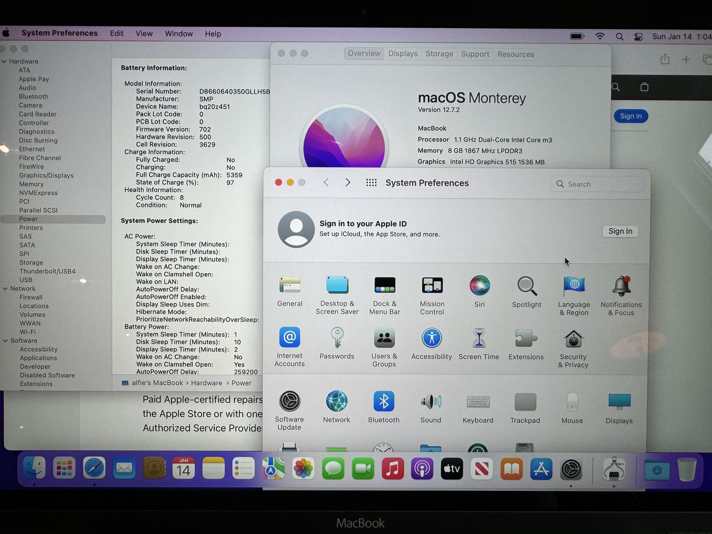The height and width of the screenshot is (534, 712).
Task: Go back in System Preferences
Action: click(x=326, y=182)
